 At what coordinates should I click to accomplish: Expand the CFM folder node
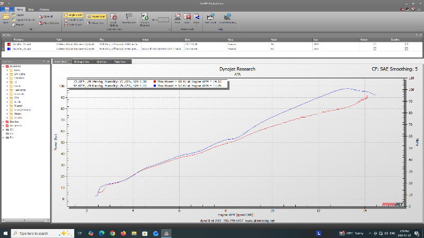point(7,98)
